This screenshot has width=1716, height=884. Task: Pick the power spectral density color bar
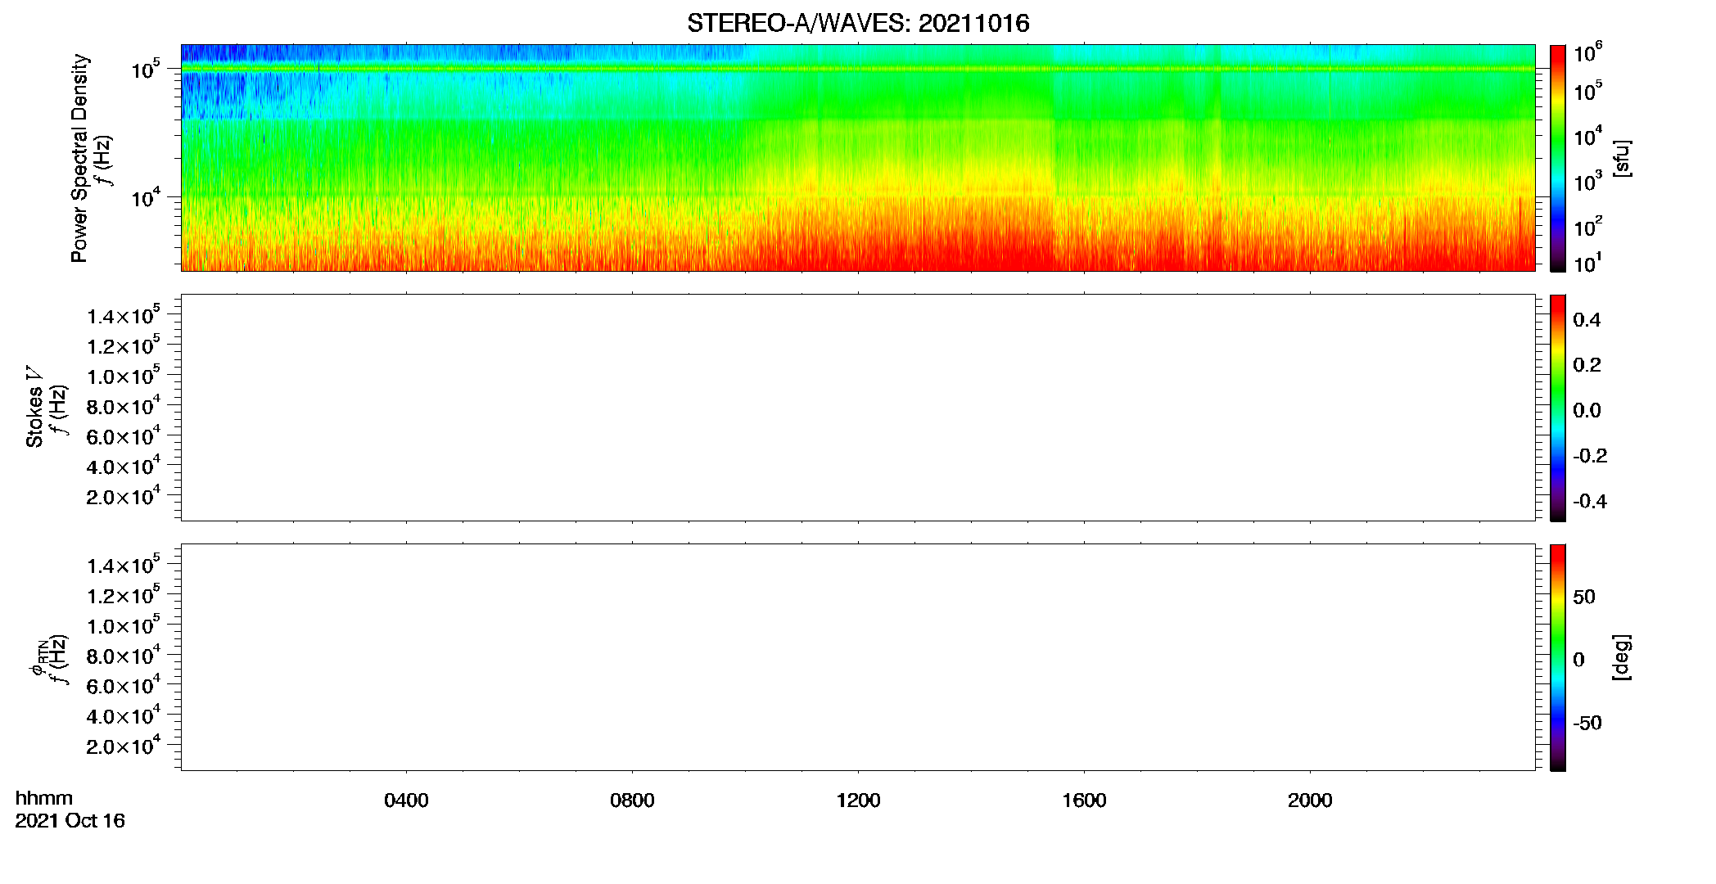tap(1558, 158)
